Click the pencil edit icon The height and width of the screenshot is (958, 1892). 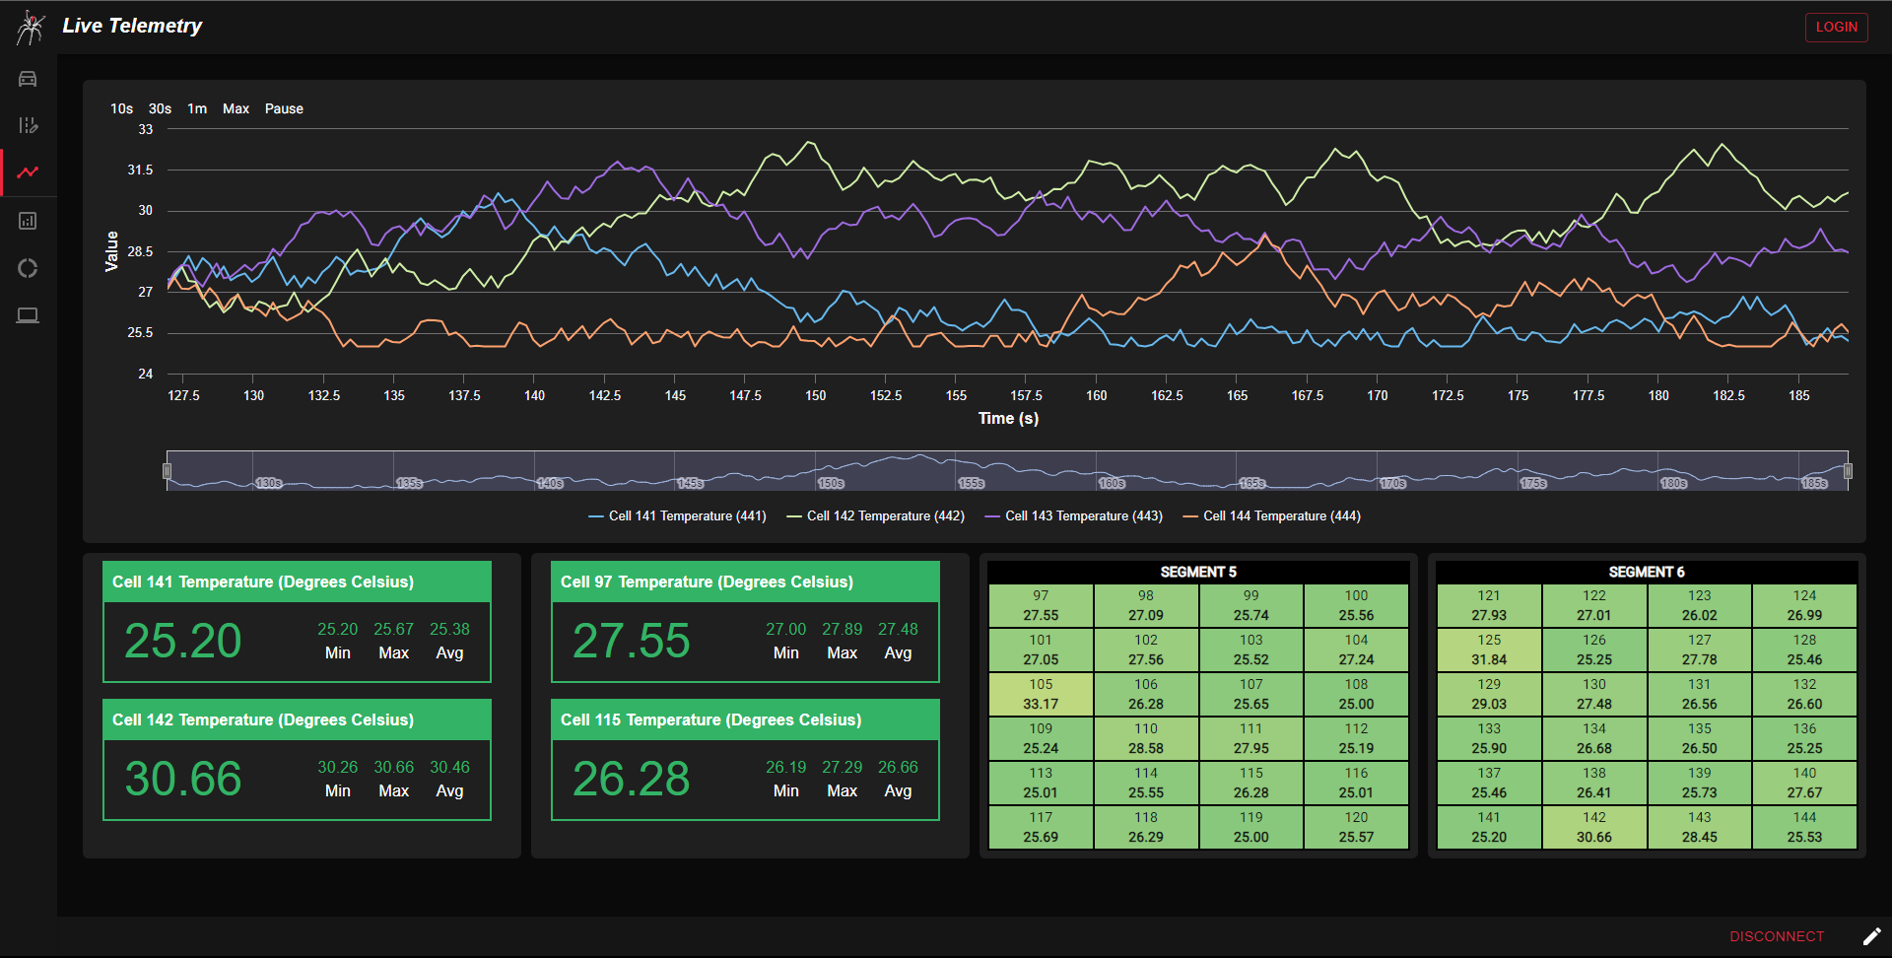click(x=1871, y=936)
